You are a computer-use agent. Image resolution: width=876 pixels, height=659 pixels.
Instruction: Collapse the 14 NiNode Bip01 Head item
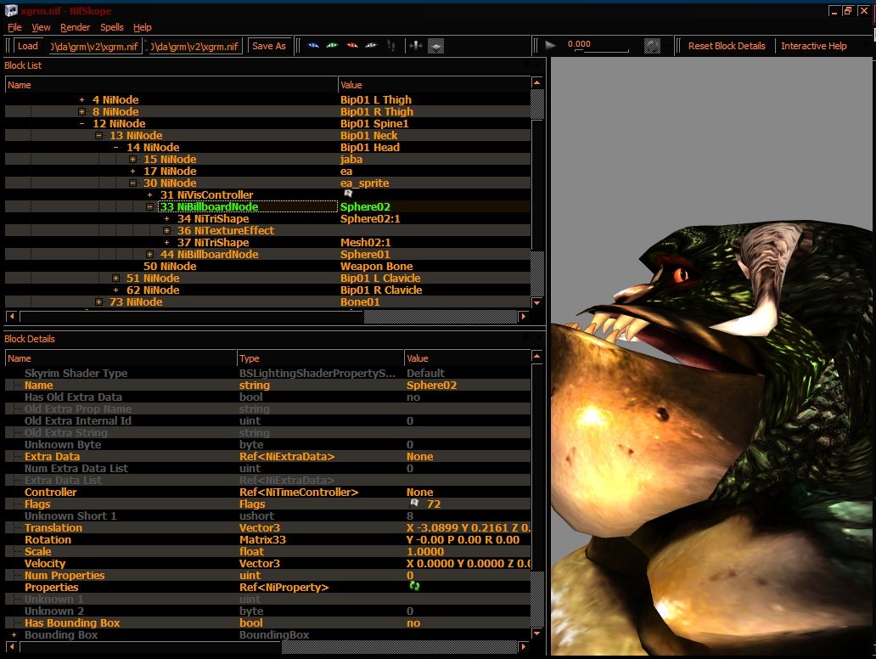tap(115, 148)
